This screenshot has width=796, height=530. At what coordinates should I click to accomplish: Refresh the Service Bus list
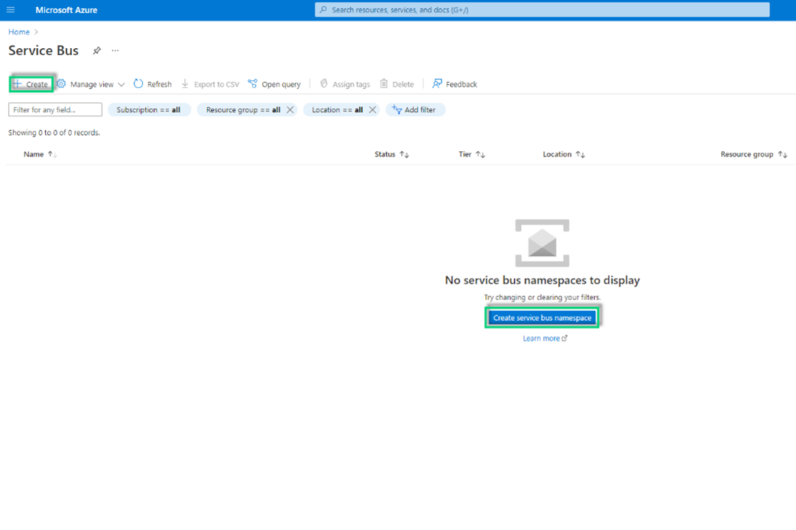152,84
